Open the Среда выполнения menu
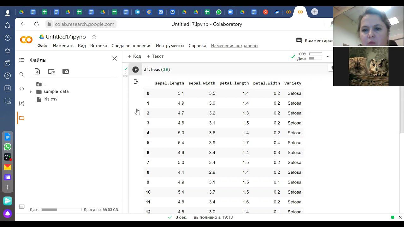The height and width of the screenshot is (227, 404). tap(131, 45)
